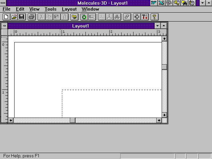Screen dimensions: 212x159
Task: Click vertical scrollbar down arrow
Action: 164,115
